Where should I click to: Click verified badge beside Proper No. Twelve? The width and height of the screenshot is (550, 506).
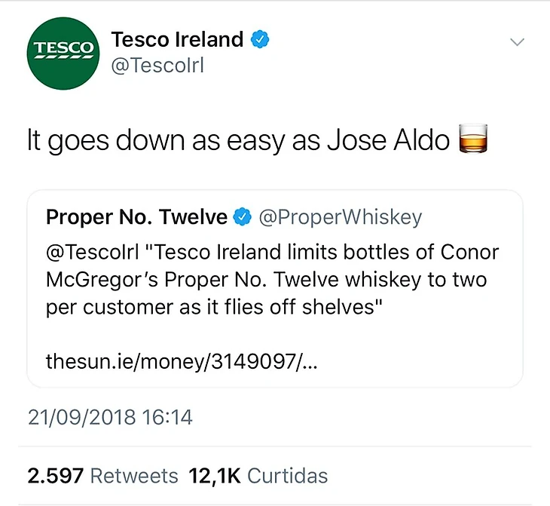click(x=241, y=218)
